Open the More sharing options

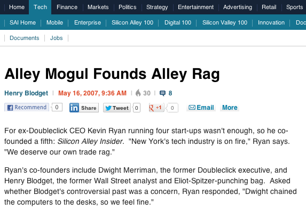(230, 108)
